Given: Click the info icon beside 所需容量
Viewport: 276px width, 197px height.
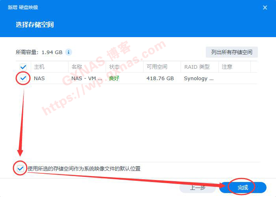Looking at the screenshot, I should coord(69,52).
